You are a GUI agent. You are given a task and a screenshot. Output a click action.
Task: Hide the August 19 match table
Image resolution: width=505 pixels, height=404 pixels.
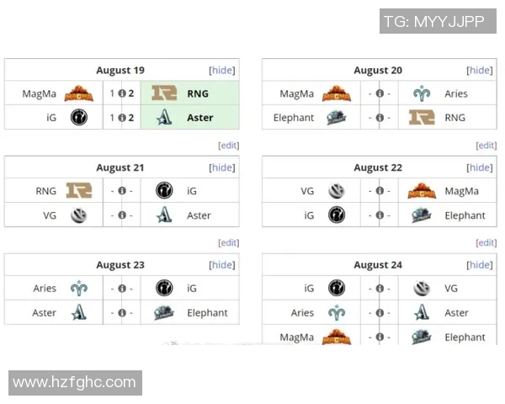(x=222, y=71)
